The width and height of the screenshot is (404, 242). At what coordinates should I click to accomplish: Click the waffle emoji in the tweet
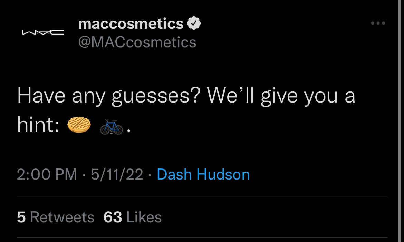click(x=79, y=125)
